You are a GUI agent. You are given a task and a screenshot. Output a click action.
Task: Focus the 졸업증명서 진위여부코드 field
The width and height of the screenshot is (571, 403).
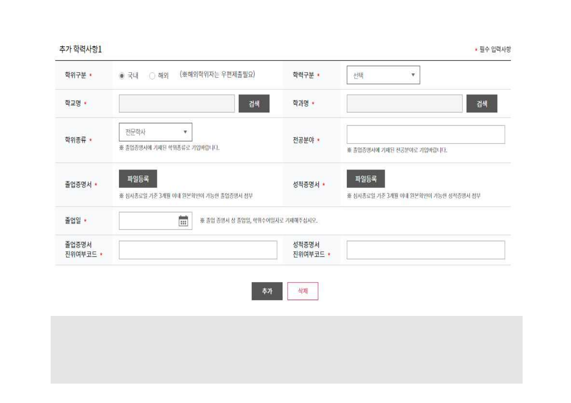pyautogui.click(x=198, y=250)
